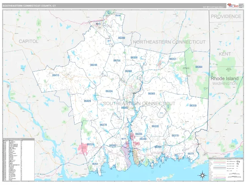Image resolution: width=246 pixels, height=185 pixels.
Task: Click ZIP code label 06351
Action: [173, 59]
